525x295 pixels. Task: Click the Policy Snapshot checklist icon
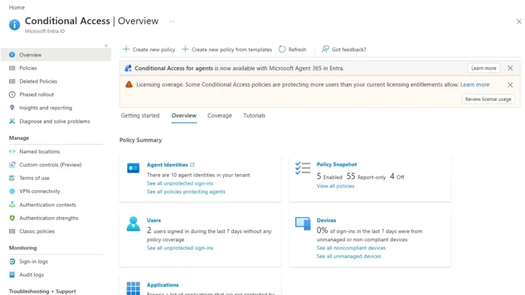pyautogui.click(x=302, y=168)
